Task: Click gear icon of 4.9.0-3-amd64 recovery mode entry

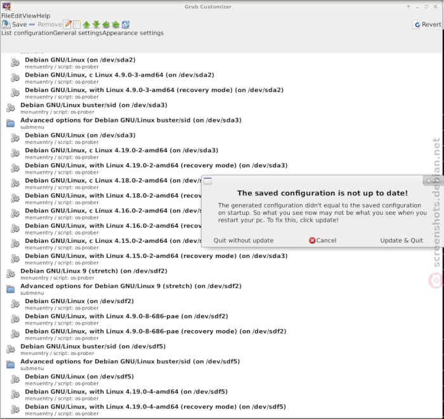Action: click(15, 93)
